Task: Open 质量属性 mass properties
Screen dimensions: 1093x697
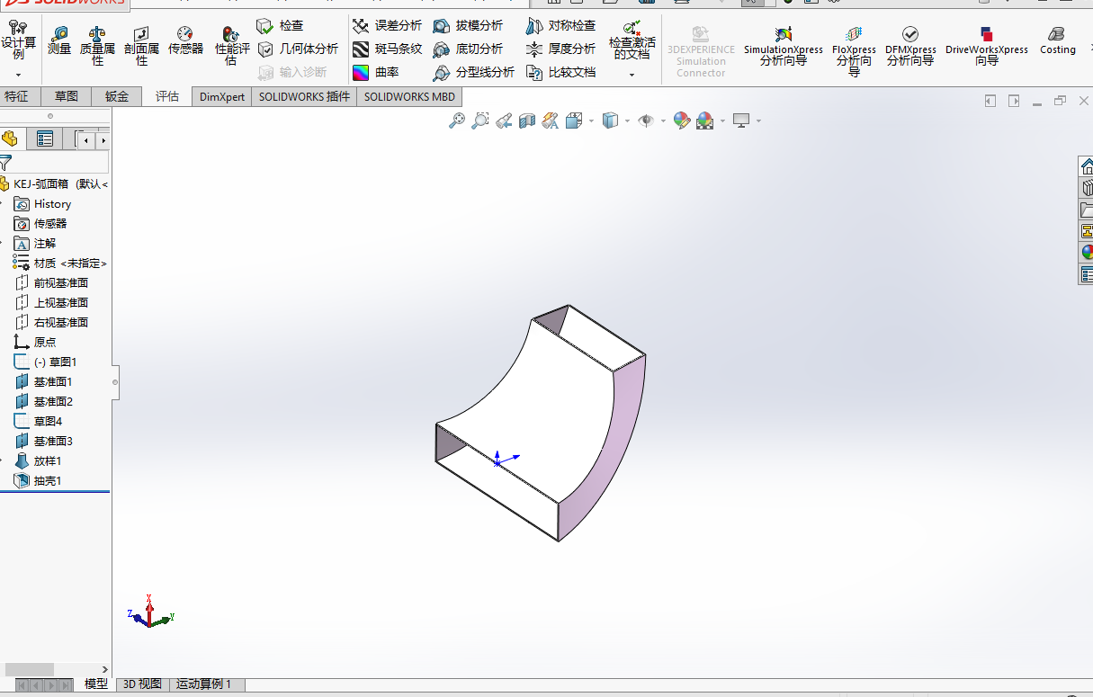Action: (97, 46)
